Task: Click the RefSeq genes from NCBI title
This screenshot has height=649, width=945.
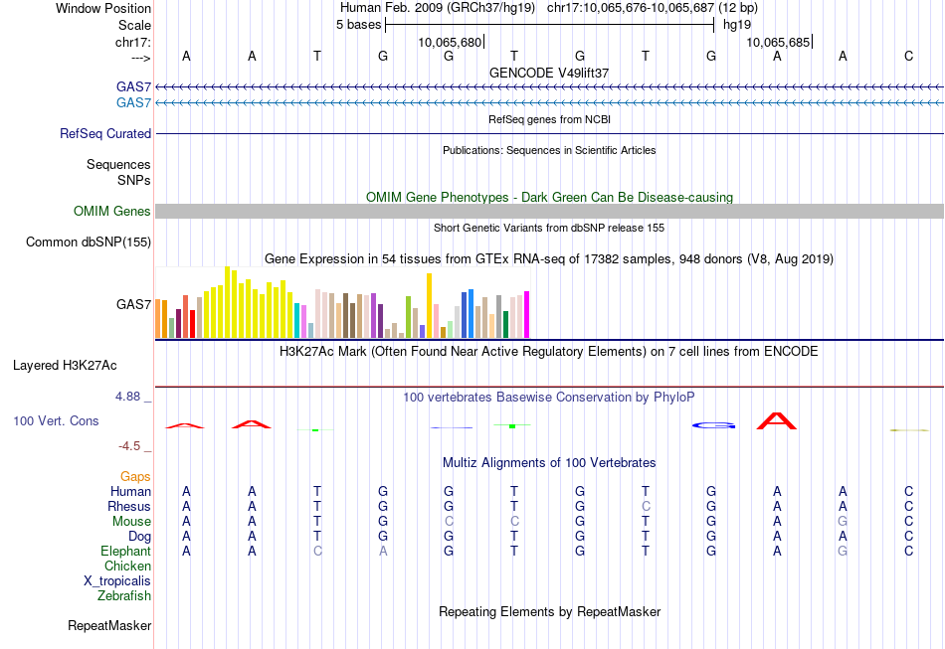Action: [x=549, y=119]
